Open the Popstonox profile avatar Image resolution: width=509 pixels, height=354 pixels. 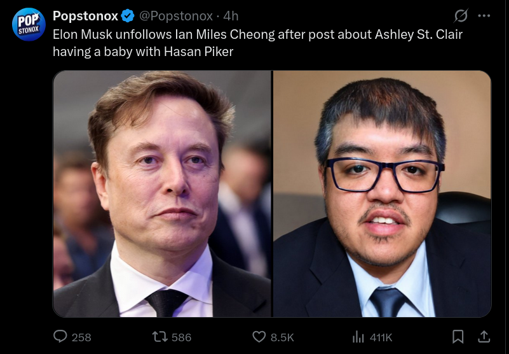(29, 24)
